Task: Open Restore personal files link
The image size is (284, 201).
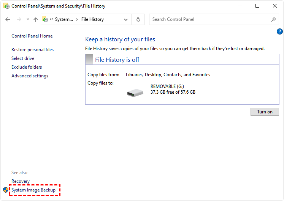Action: (32, 50)
